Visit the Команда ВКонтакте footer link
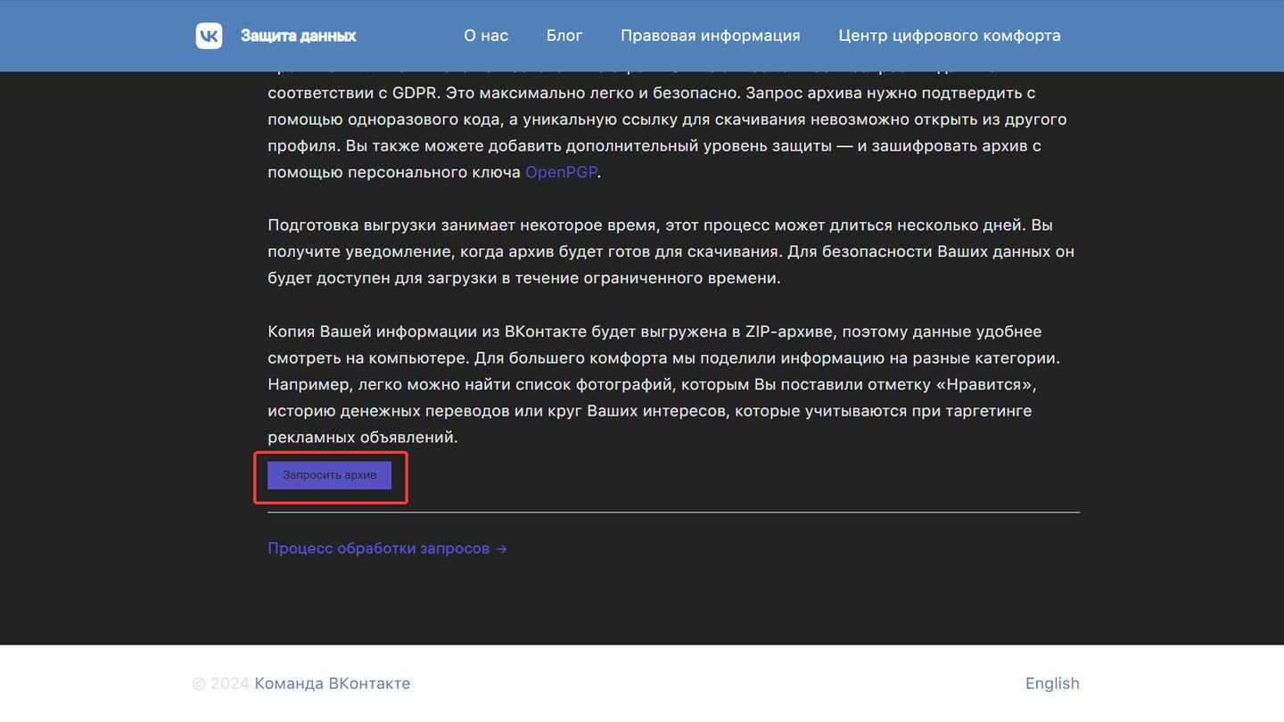 click(x=333, y=684)
